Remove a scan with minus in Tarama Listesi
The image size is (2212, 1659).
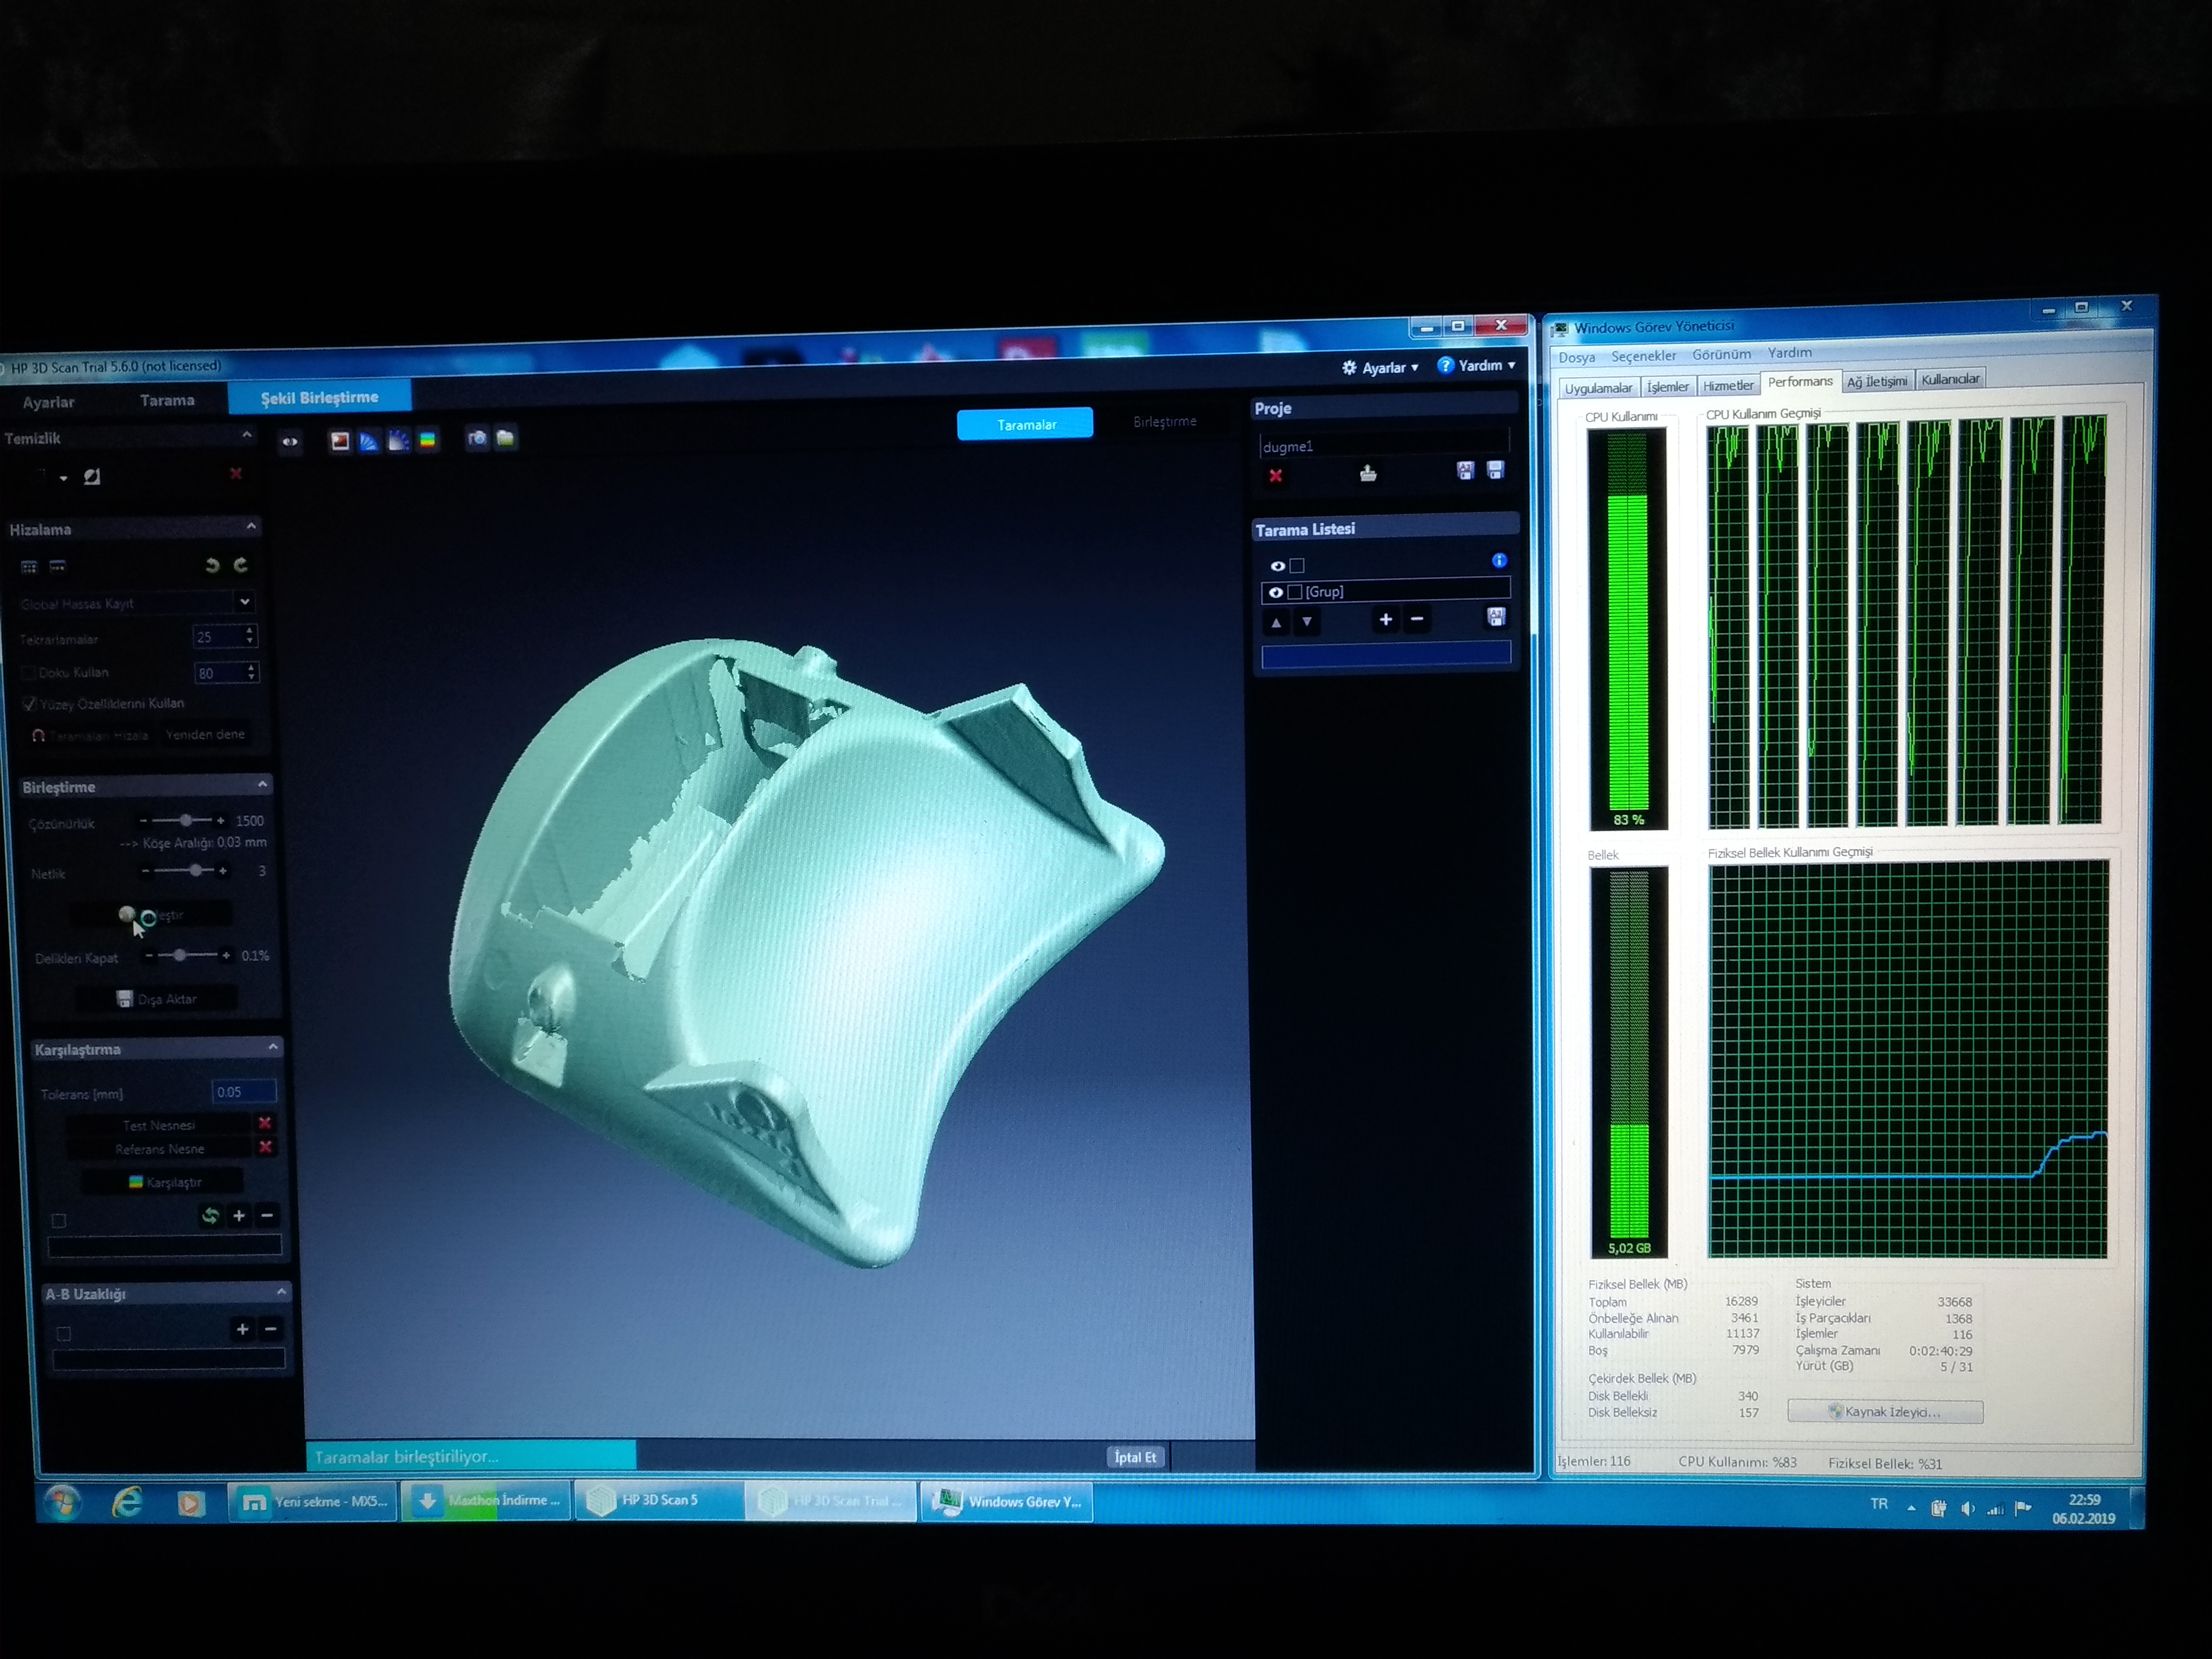pyautogui.click(x=1416, y=619)
